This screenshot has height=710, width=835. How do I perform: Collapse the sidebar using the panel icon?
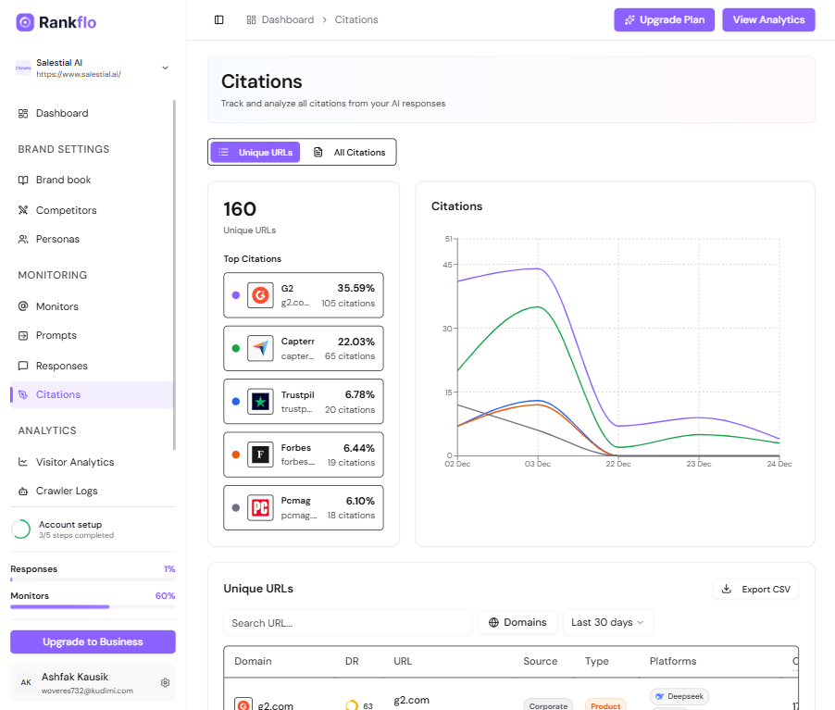pos(218,19)
